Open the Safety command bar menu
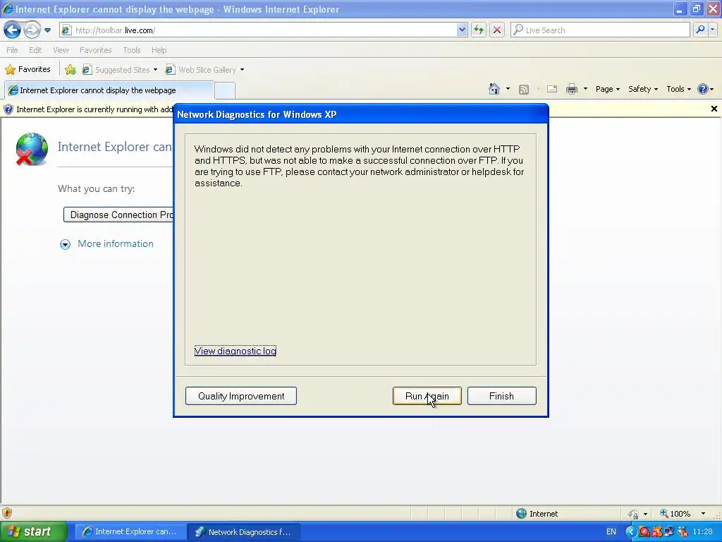The width and height of the screenshot is (722, 542). 643,90
